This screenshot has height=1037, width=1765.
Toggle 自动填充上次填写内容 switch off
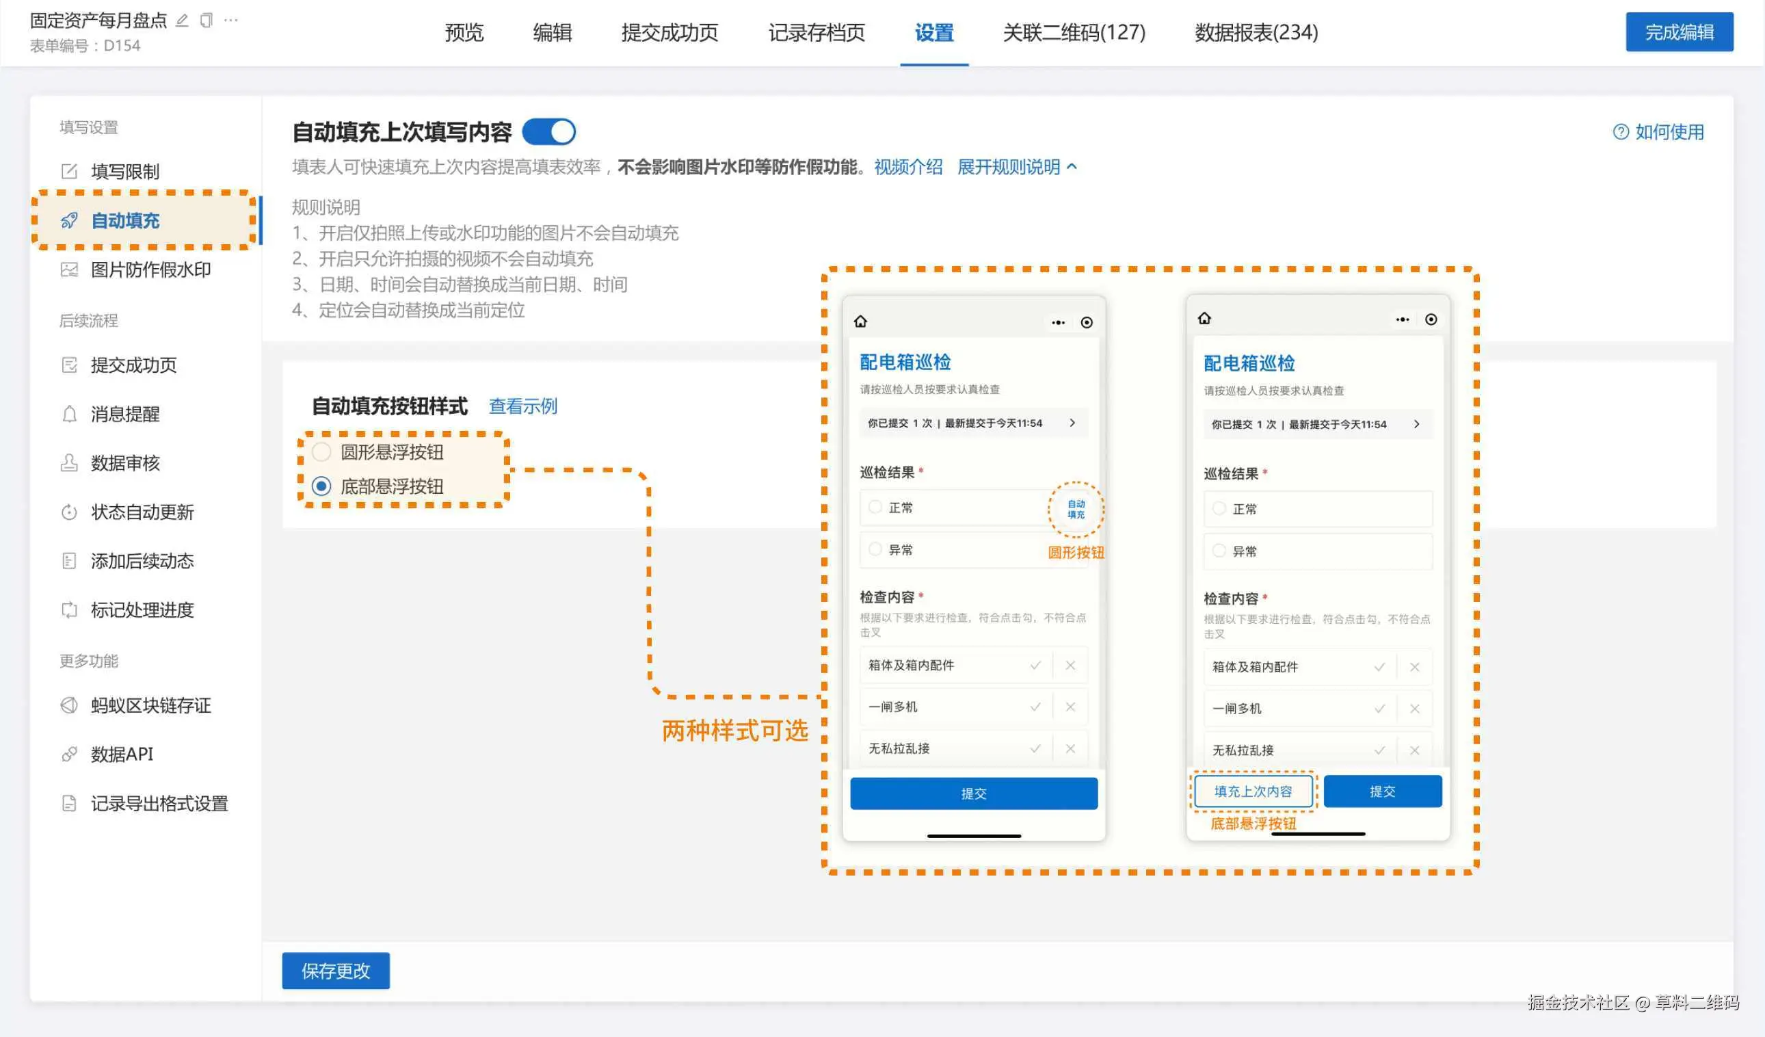click(550, 132)
